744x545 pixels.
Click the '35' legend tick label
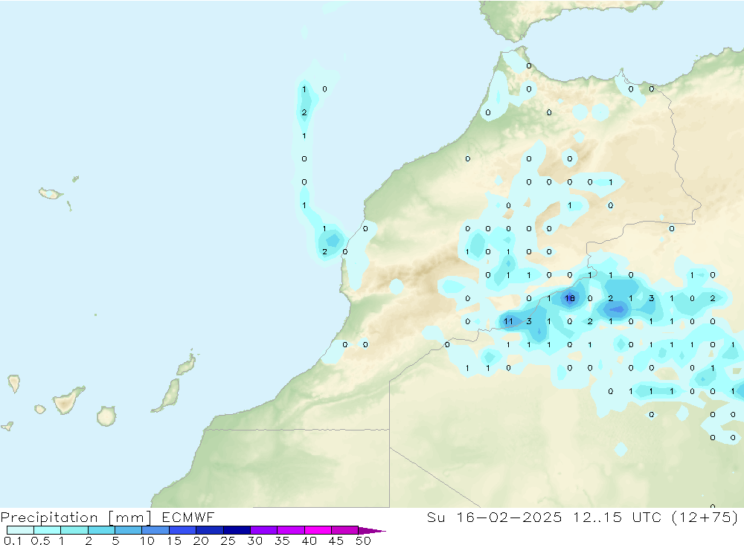click(282, 541)
